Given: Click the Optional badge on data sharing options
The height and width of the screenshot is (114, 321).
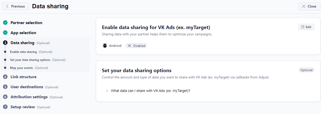Looking at the screenshot, I should click(306, 70).
